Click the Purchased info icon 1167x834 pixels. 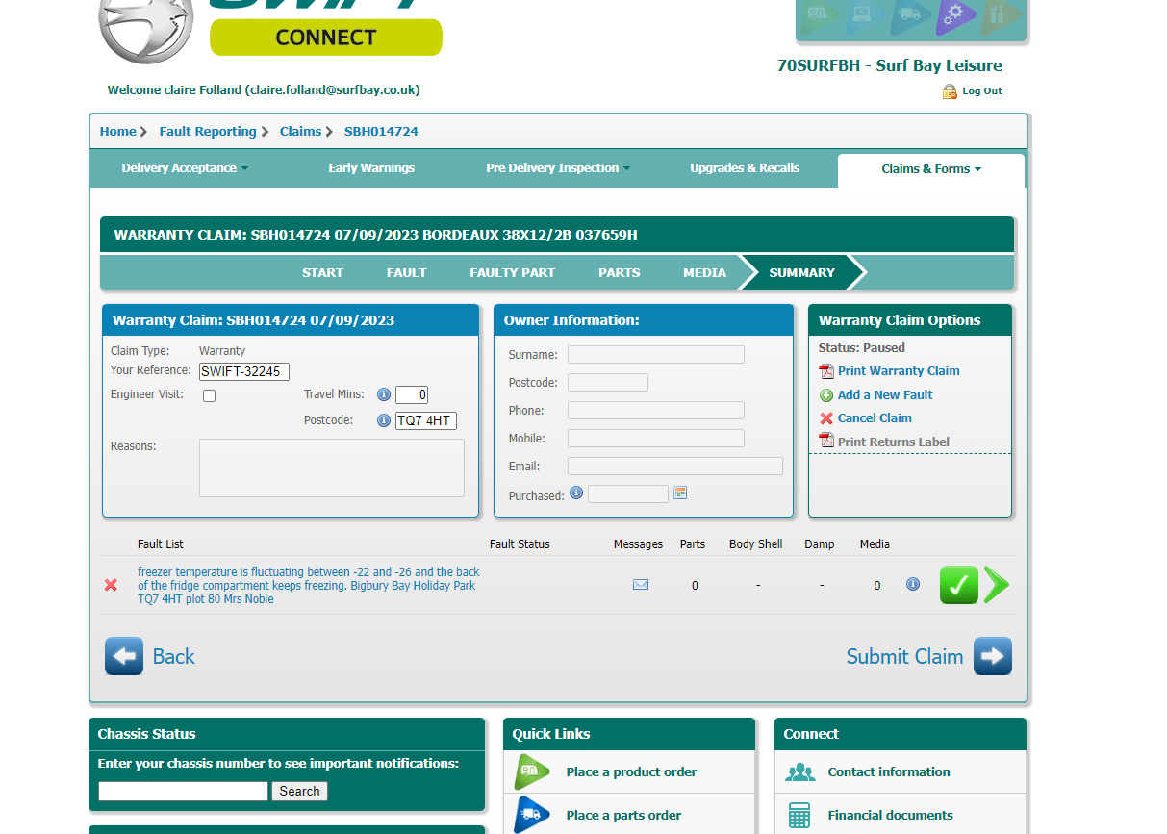[x=576, y=493]
